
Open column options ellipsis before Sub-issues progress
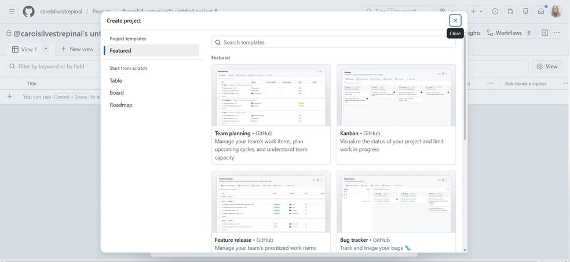[491, 83]
